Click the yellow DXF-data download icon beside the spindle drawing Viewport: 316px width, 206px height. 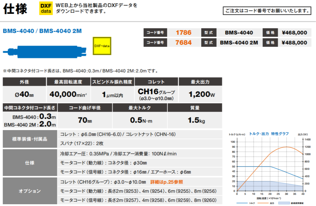(102, 46)
